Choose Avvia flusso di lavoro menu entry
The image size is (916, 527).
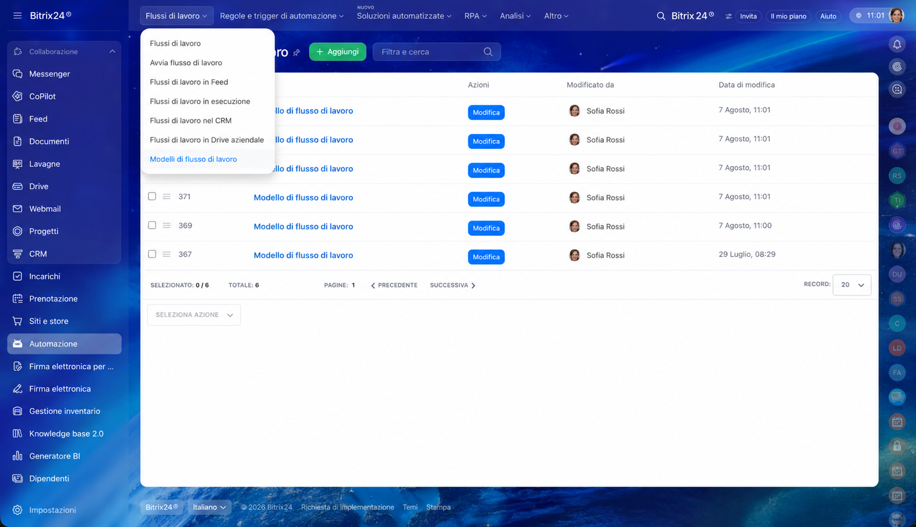[x=186, y=63]
